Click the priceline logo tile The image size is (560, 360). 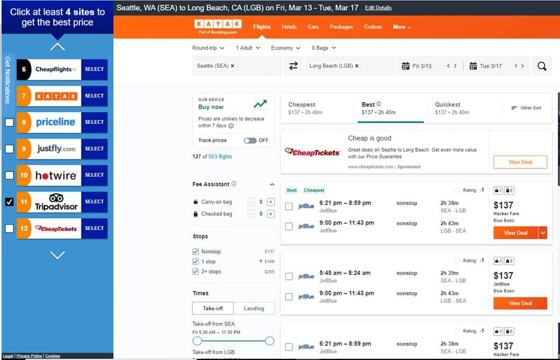pos(56,122)
